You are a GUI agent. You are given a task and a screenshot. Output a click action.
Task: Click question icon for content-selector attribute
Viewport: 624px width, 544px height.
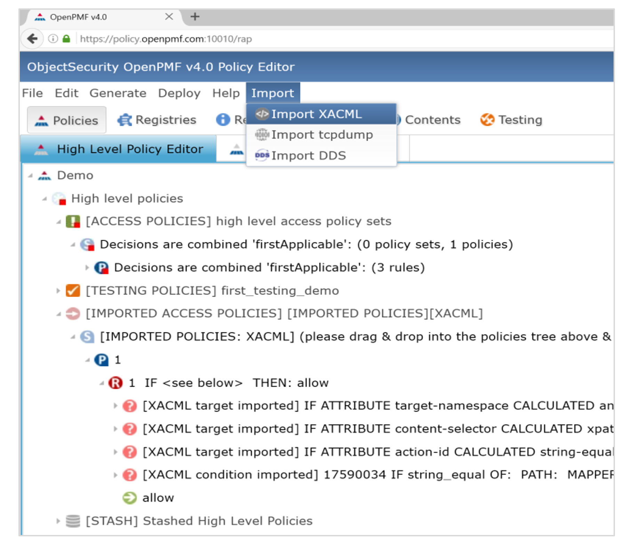(x=130, y=429)
